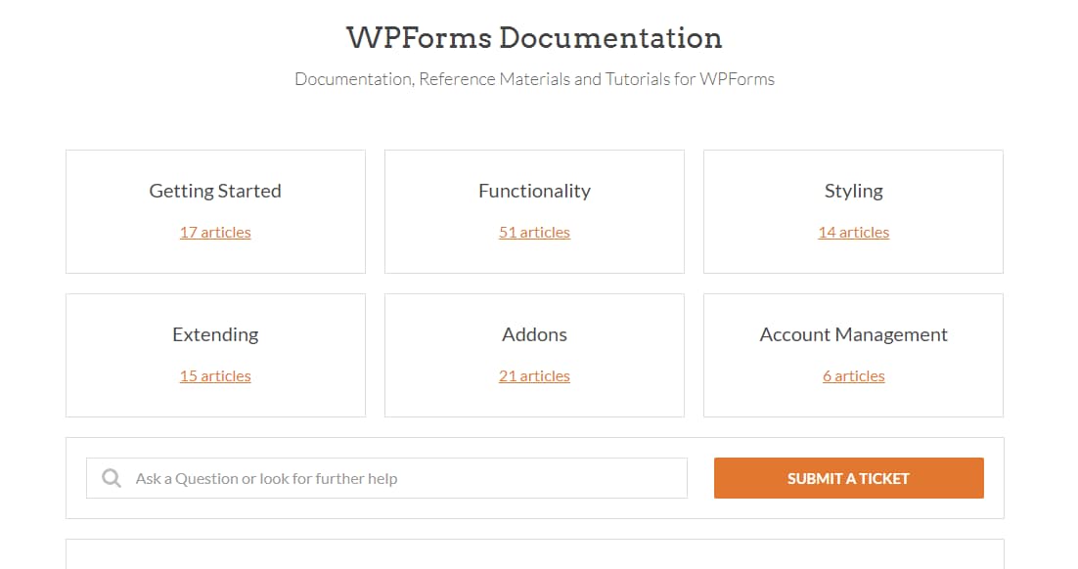Click the partially visible panel below the search bar
1078x569 pixels.
coord(534,557)
